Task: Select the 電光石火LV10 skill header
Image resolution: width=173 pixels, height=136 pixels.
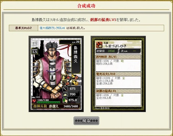Action: pyautogui.click(x=118, y=74)
